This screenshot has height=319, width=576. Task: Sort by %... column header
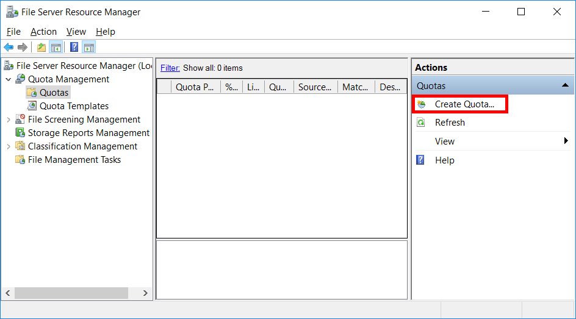click(x=231, y=87)
